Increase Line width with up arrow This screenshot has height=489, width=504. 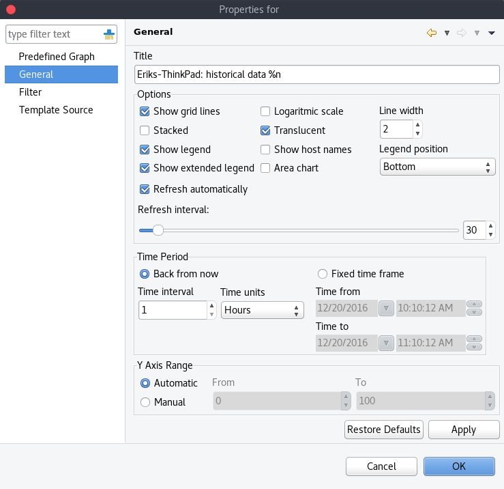(x=418, y=125)
